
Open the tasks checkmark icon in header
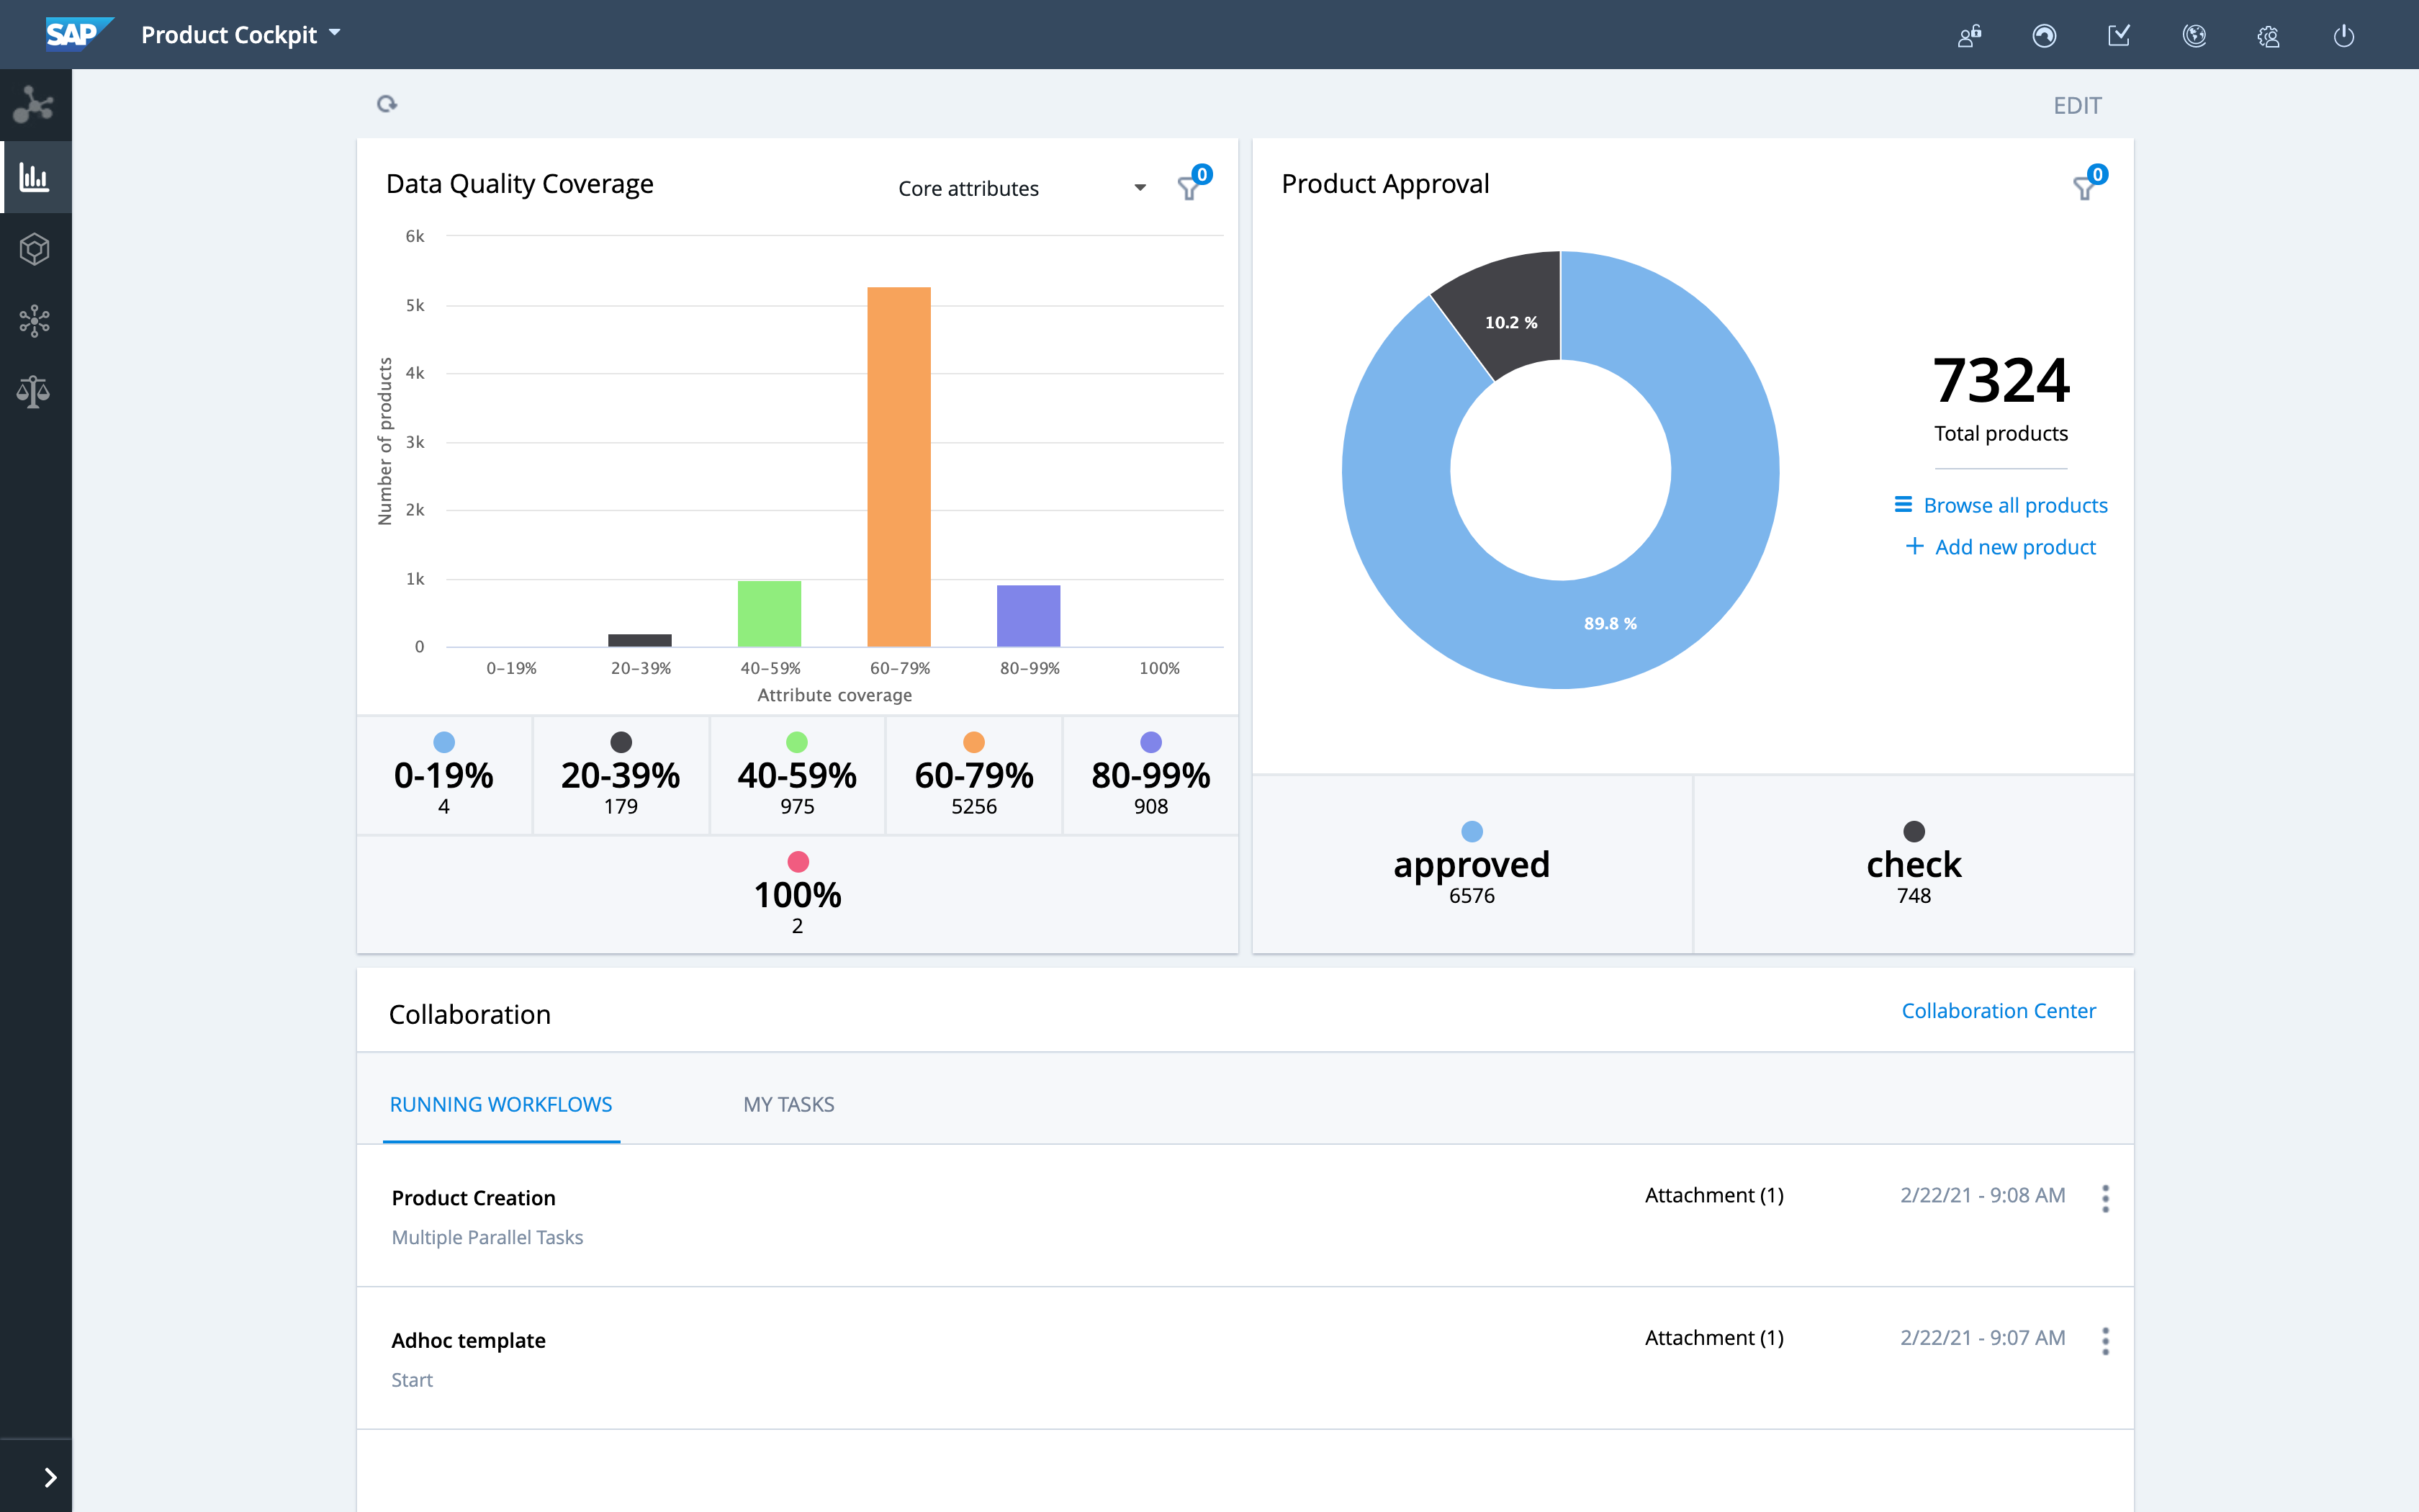point(2119,36)
